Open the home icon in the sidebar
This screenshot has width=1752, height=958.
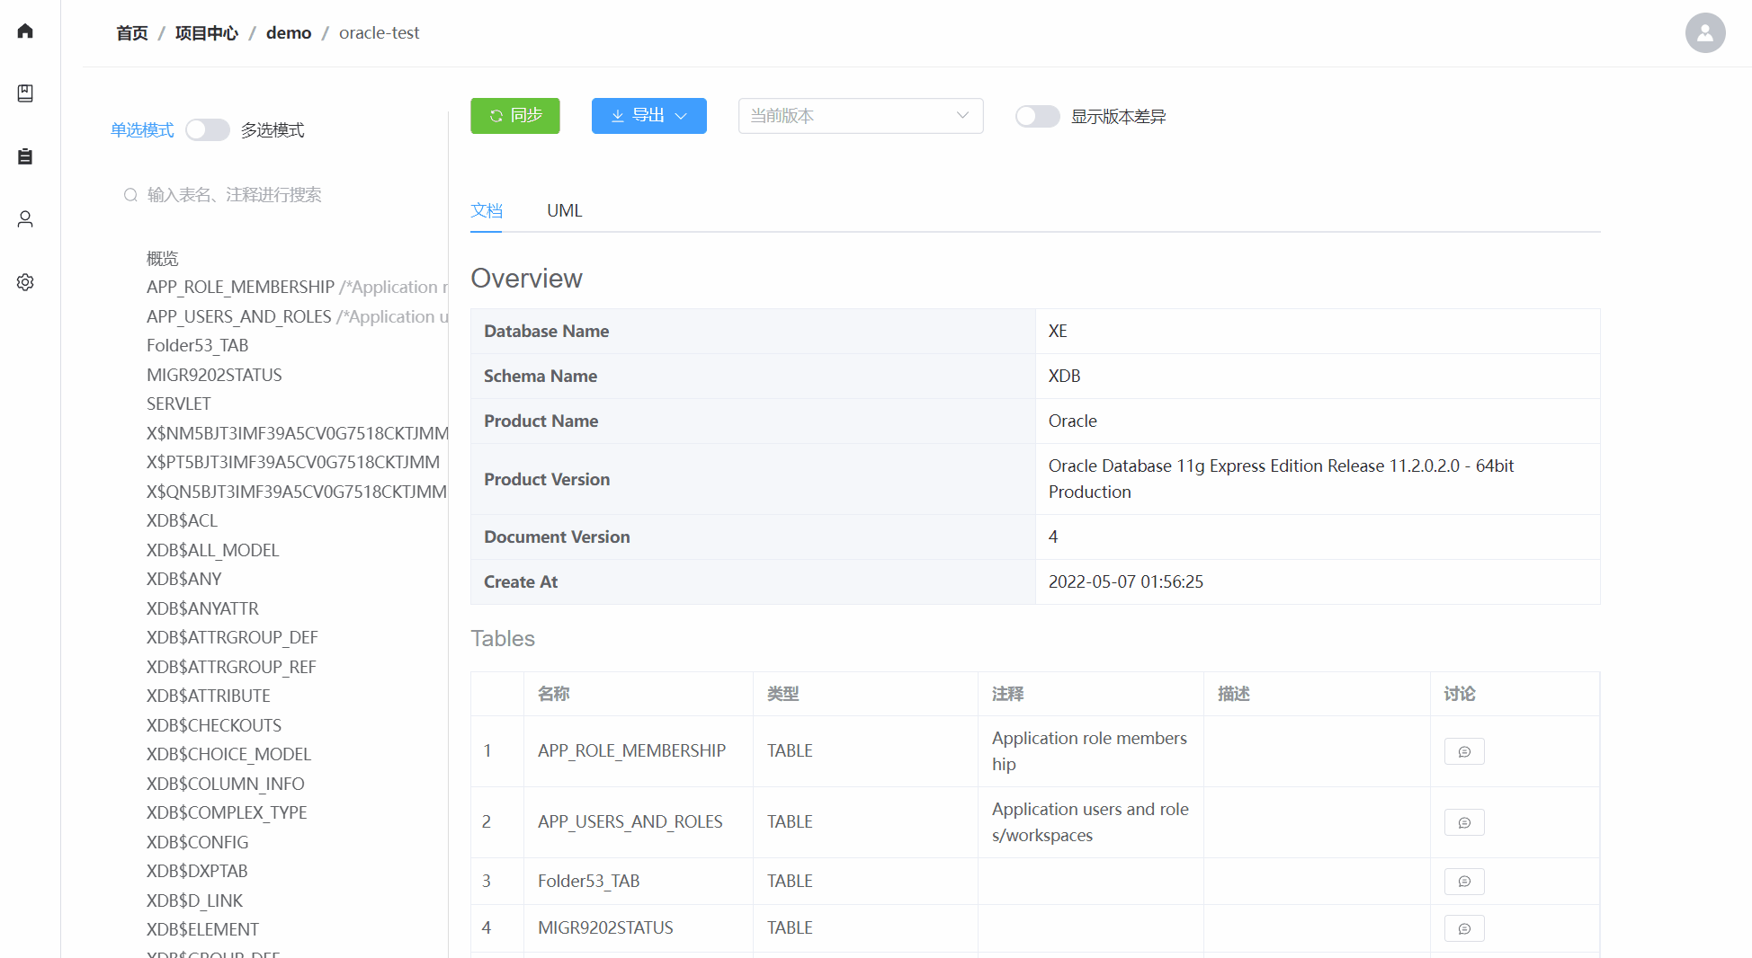pos(24,30)
